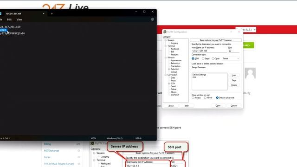Click the Cancel button in PuTTY

[x=234, y=106]
